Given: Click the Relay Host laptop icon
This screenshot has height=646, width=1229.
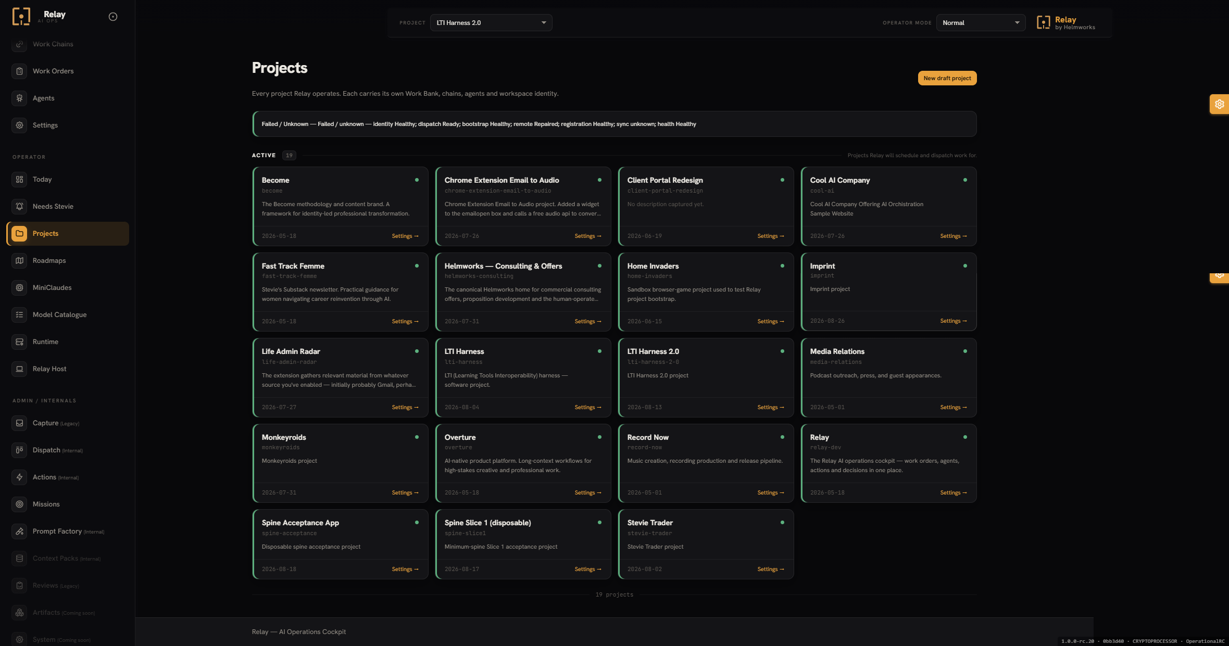Looking at the screenshot, I should 19,369.
